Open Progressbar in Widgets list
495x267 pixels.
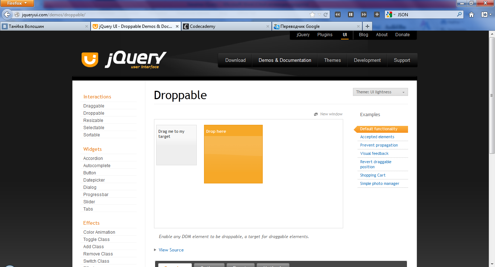click(x=96, y=195)
